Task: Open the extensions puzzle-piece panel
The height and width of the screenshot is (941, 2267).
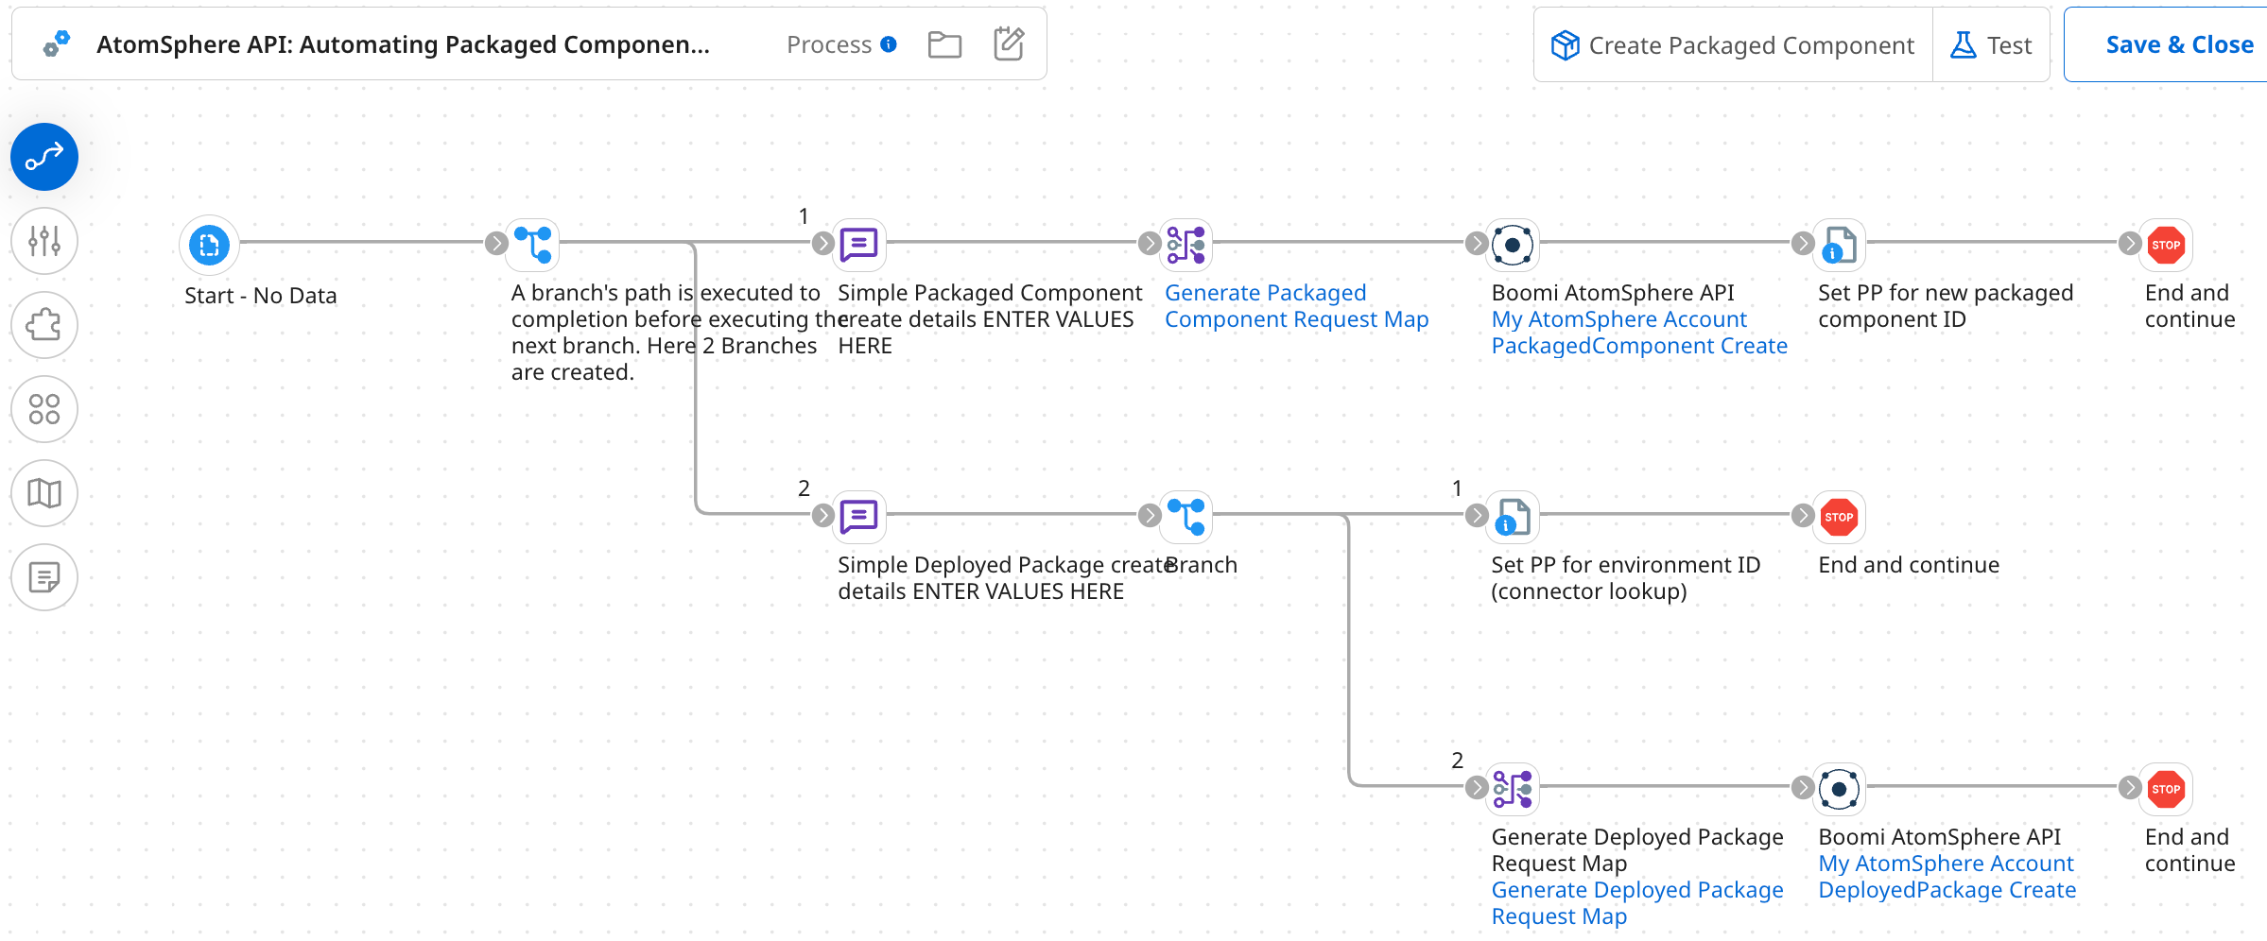Action: [x=43, y=325]
